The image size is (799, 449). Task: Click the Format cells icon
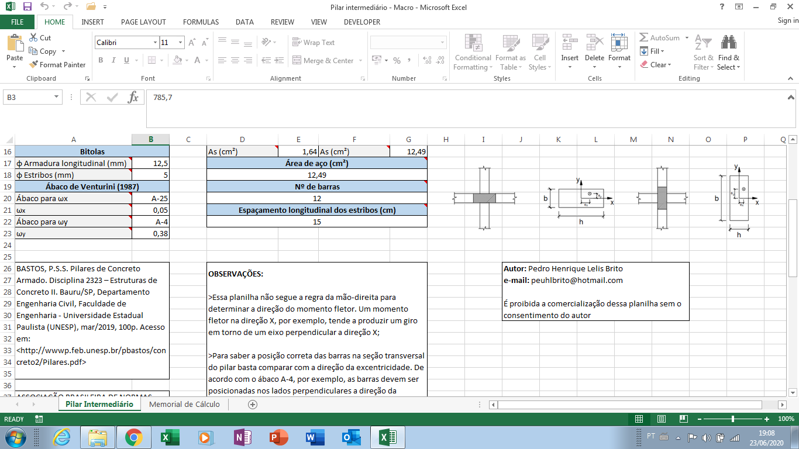pos(619,43)
